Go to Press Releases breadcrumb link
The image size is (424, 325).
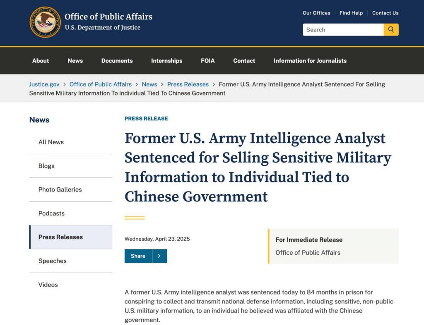pyautogui.click(x=188, y=84)
